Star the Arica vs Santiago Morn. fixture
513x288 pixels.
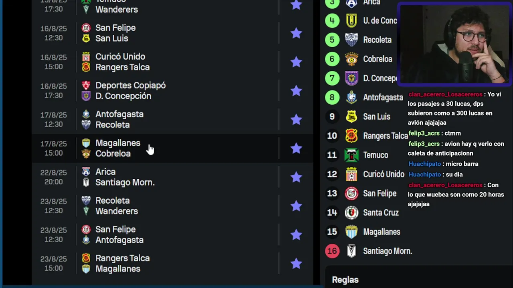point(296,177)
